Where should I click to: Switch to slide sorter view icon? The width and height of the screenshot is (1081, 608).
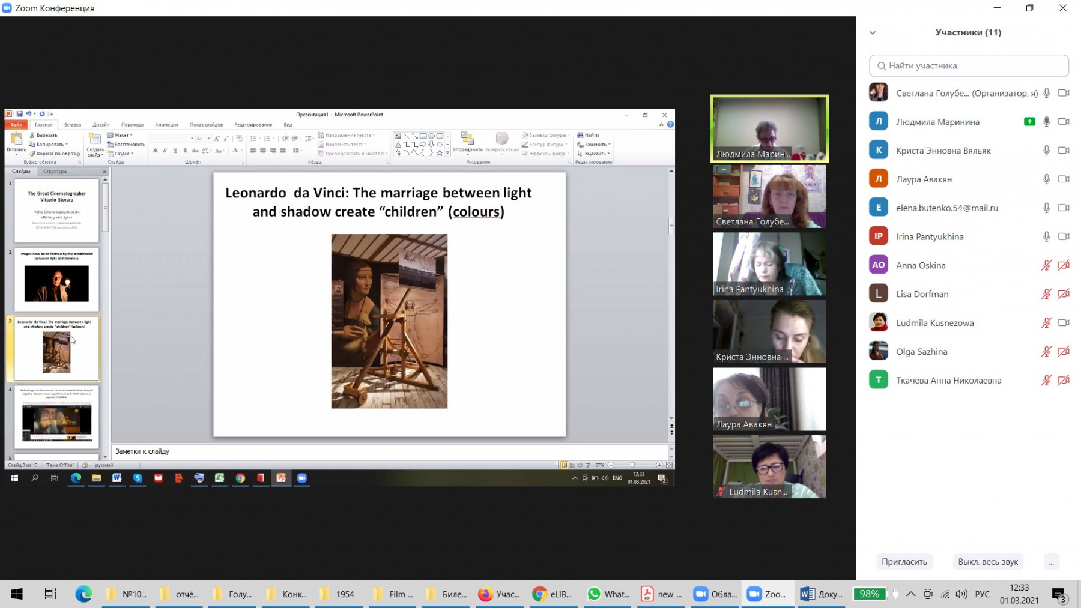click(572, 465)
